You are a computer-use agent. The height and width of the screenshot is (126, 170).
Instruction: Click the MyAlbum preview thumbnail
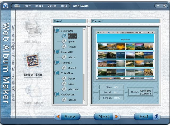(x=125, y=55)
